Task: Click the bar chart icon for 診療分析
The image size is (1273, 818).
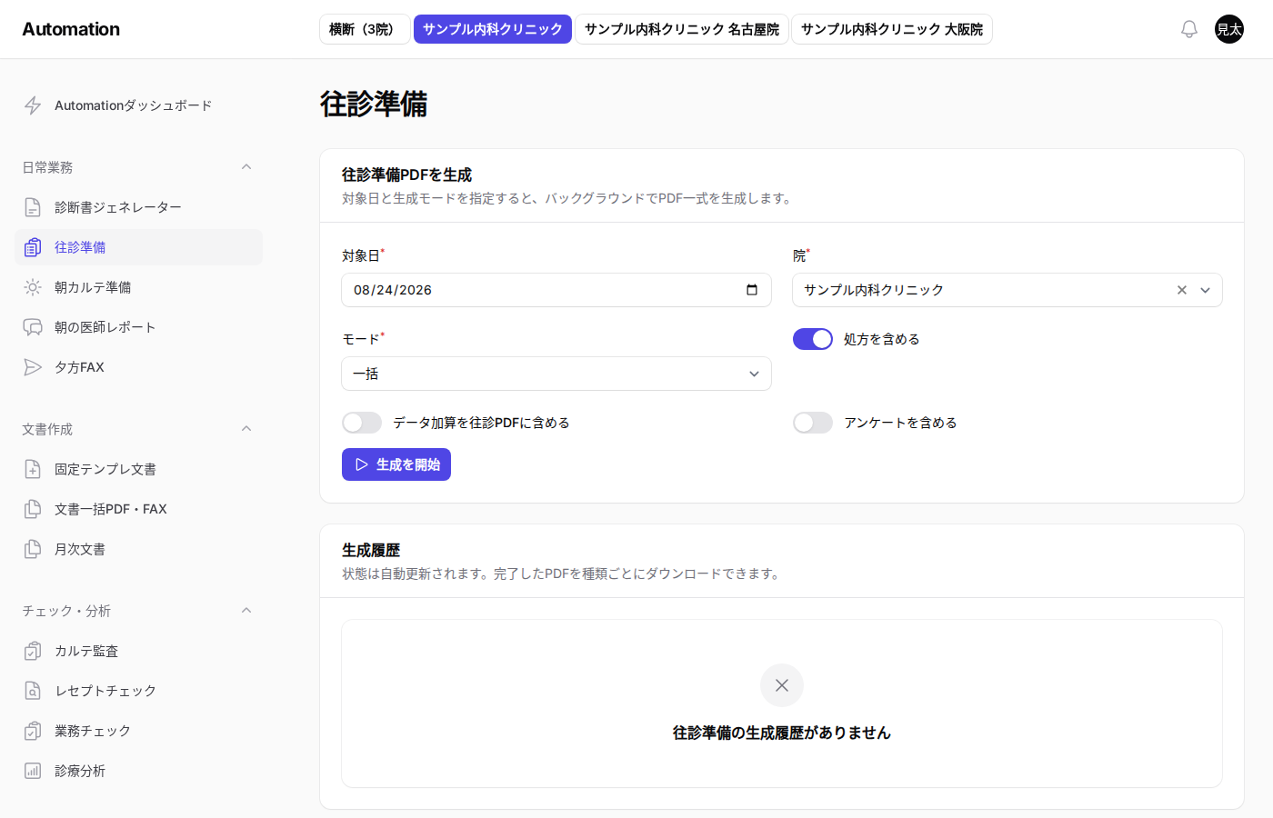Action: coord(33,771)
